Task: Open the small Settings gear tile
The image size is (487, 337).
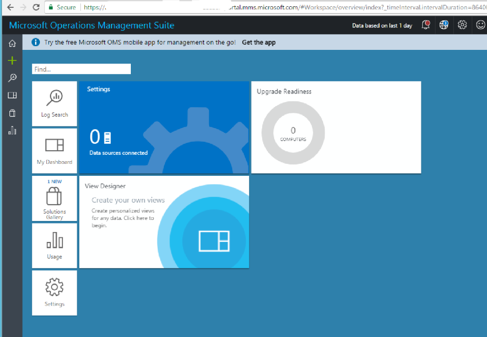Action: (54, 293)
